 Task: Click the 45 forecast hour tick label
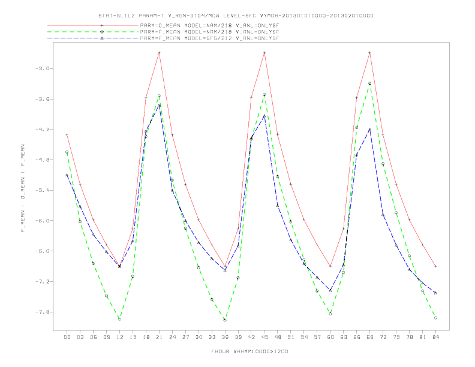pos(264,337)
